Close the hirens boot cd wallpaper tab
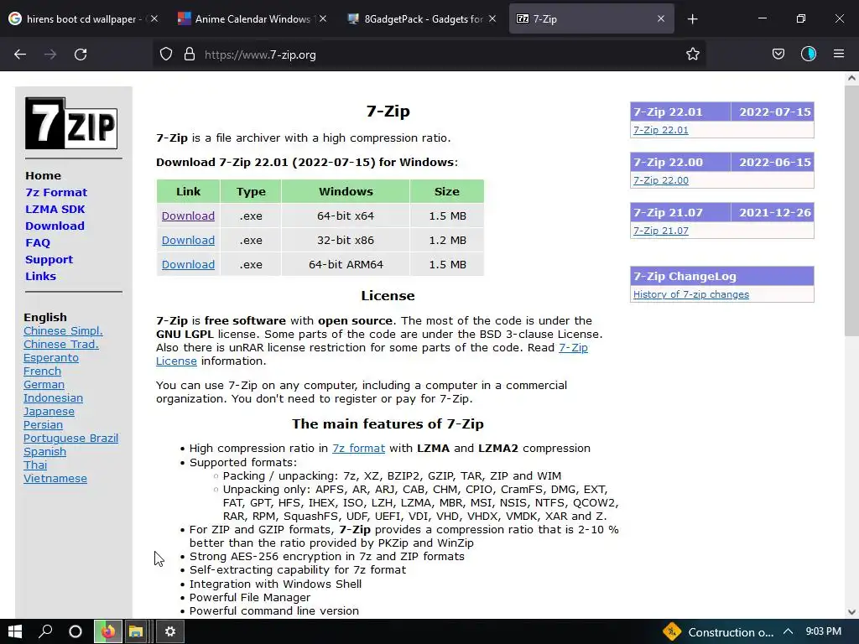 tap(154, 18)
